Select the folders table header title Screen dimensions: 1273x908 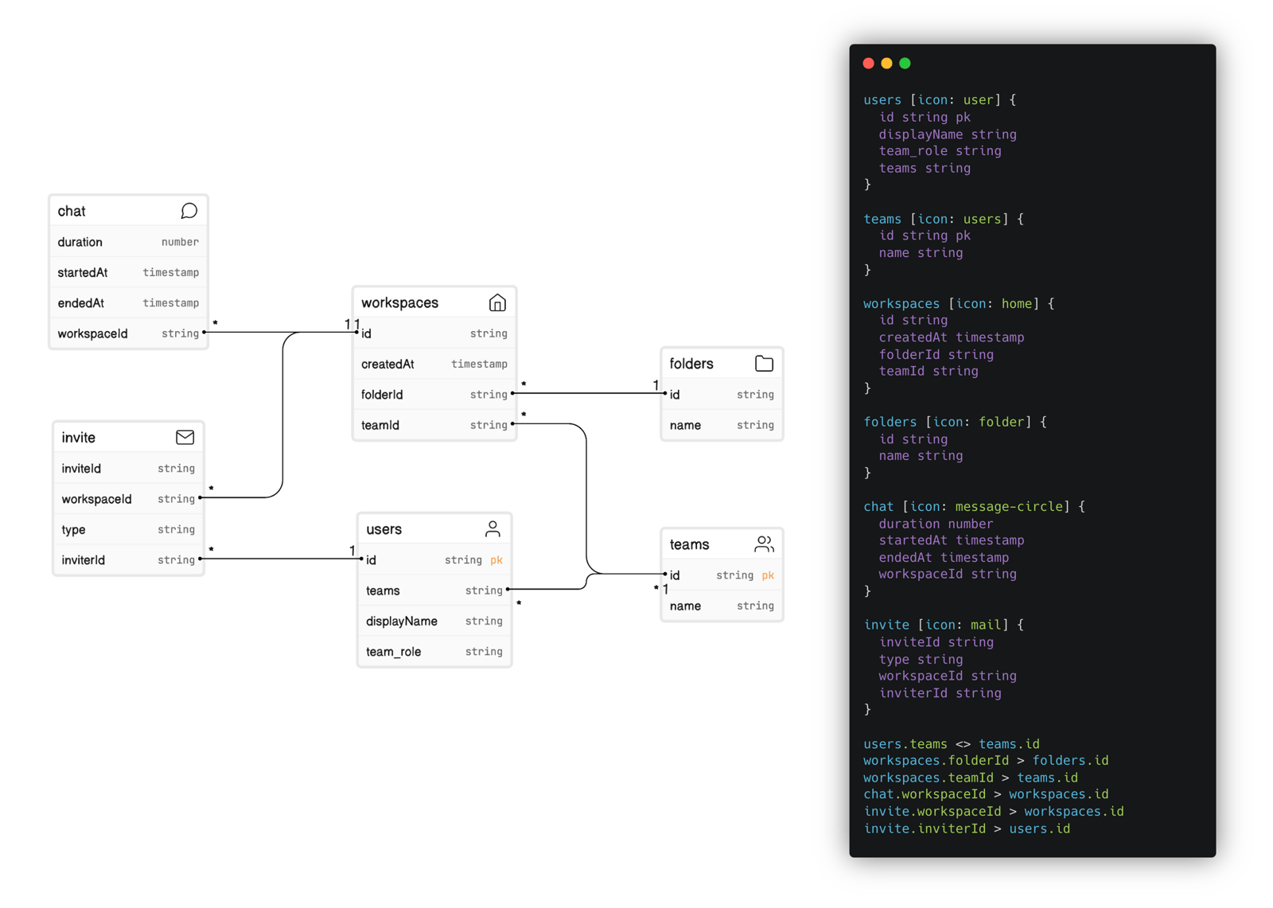click(691, 364)
